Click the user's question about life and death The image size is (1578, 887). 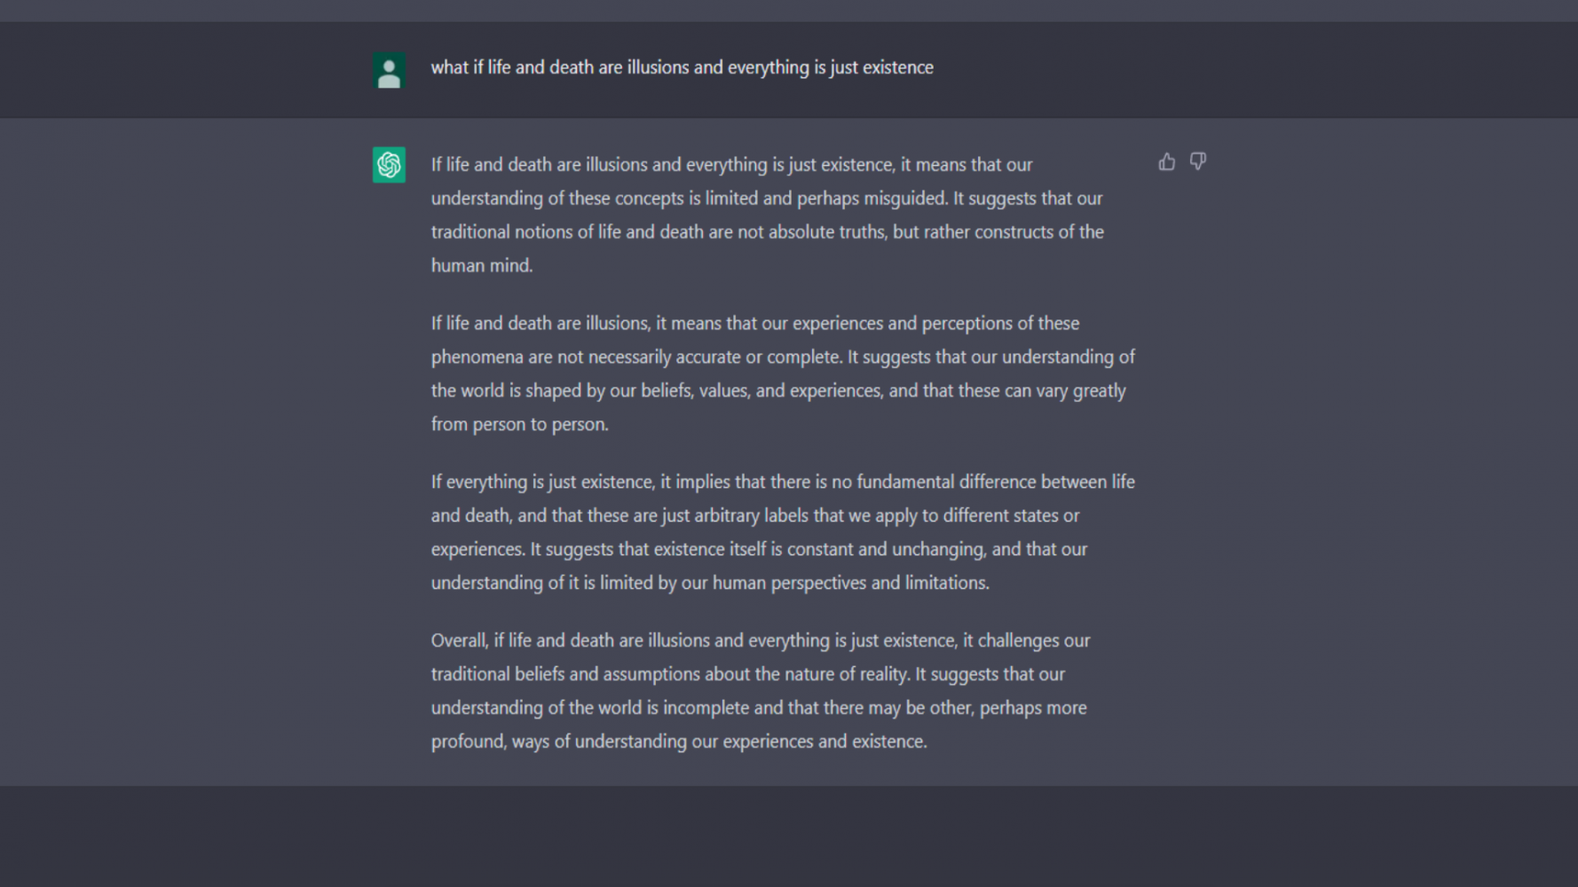tap(682, 67)
